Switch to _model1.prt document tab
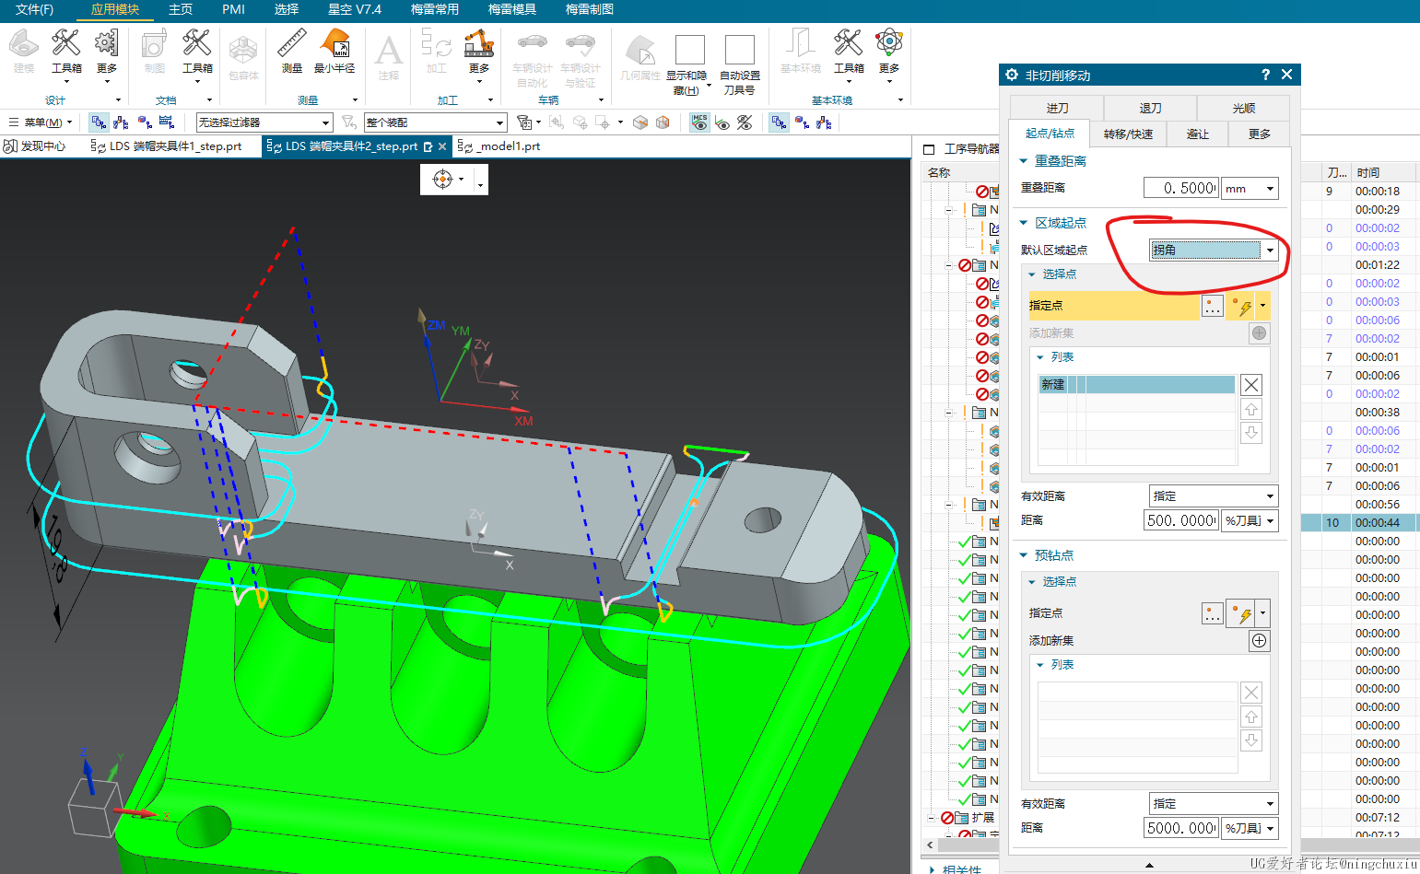The image size is (1420, 874). [499, 146]
